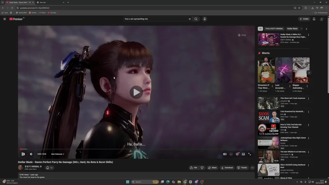Select the From ONGBAL filter chip

(274, 29)
